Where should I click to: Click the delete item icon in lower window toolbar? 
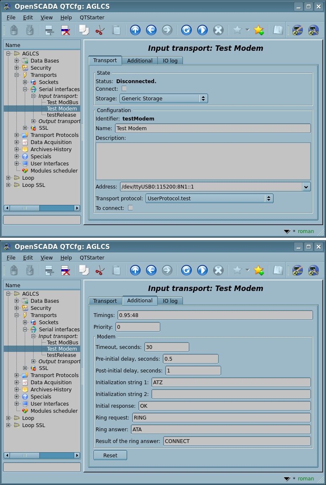pyautogui.click(x=65, y=270)
